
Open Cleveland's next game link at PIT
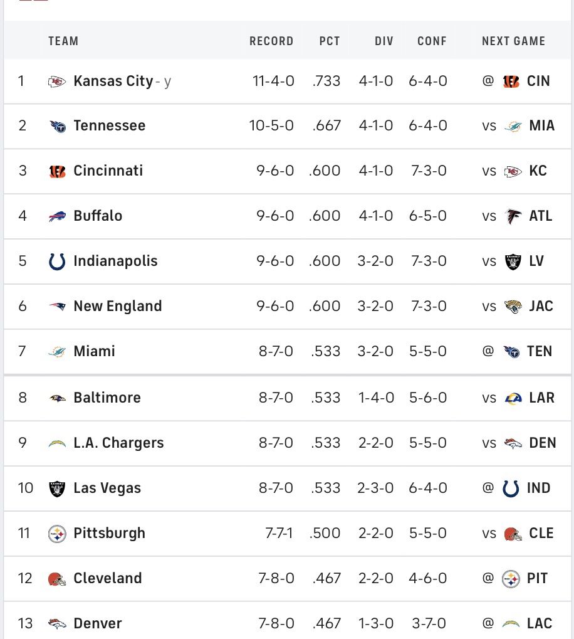coord(515,579)
